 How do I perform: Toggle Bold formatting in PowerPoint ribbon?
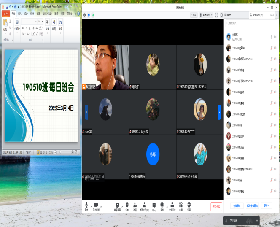click(22, 28)
